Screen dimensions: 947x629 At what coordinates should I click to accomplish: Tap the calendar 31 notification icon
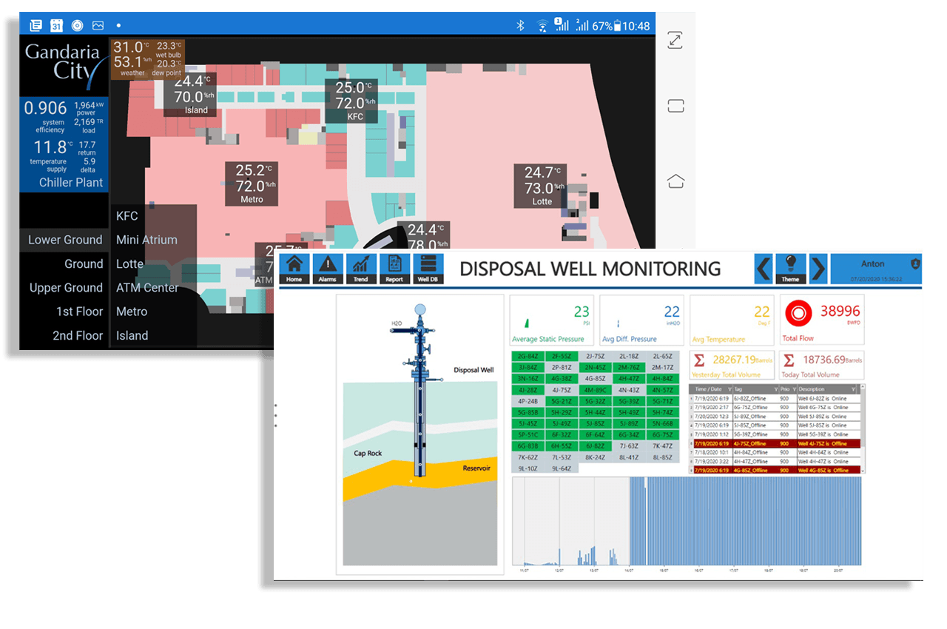click(x=56, y=26)
